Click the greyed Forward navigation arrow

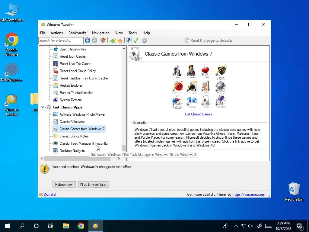pos(94,40)
